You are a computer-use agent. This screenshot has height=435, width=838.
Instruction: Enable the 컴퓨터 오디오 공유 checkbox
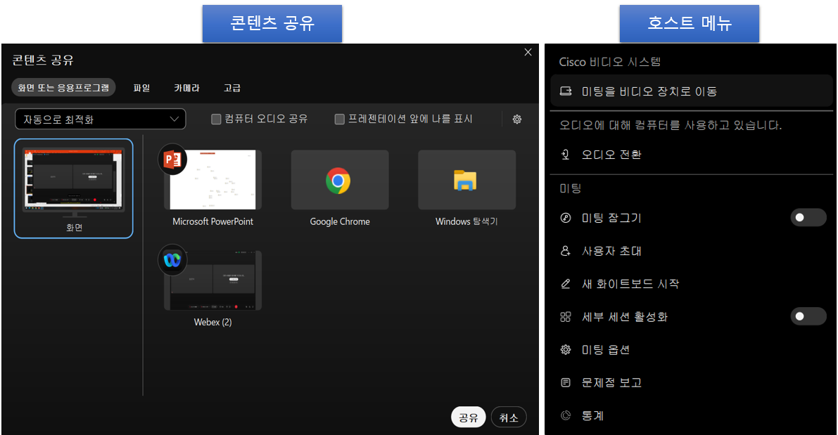[x=216, y=119]
